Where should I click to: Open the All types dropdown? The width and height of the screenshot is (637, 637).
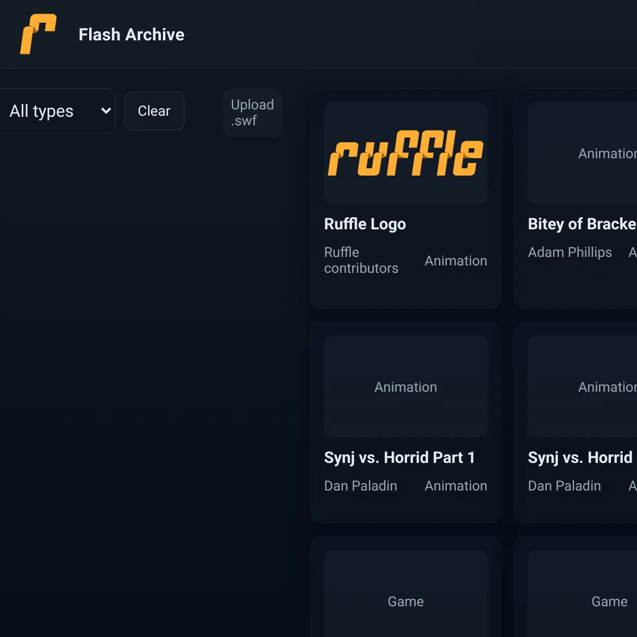[x=57, y=111]
